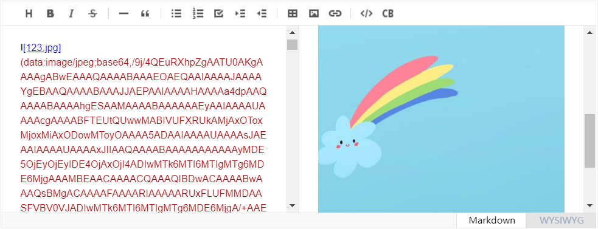Insert inline code
Screen dimensions: 598x229
pyautogui.click(x=366, y=13)
